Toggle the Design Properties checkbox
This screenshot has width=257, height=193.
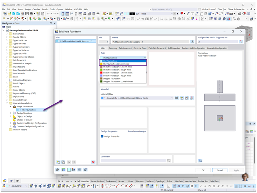pyautogui.click(x=102, y=136)
